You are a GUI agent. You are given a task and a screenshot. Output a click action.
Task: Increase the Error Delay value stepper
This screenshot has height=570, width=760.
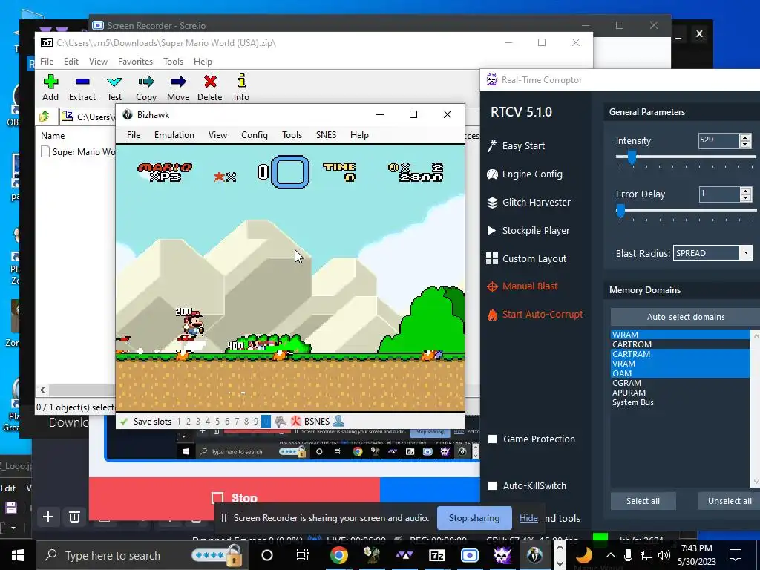point(745,191)
